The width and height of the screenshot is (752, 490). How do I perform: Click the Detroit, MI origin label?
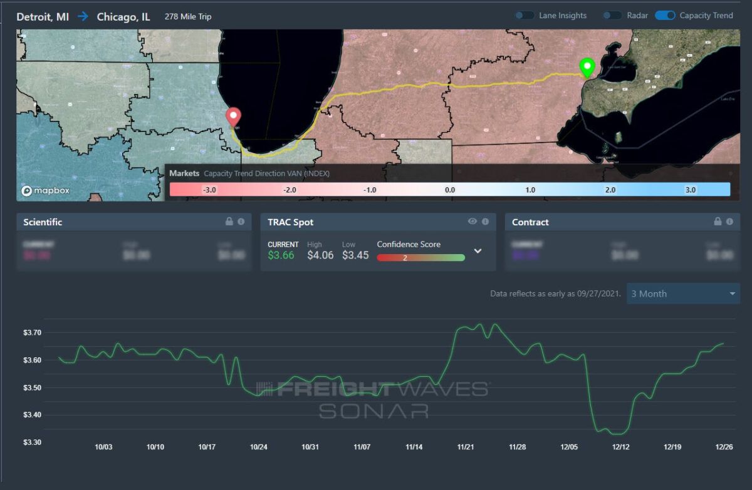point(43,16)
